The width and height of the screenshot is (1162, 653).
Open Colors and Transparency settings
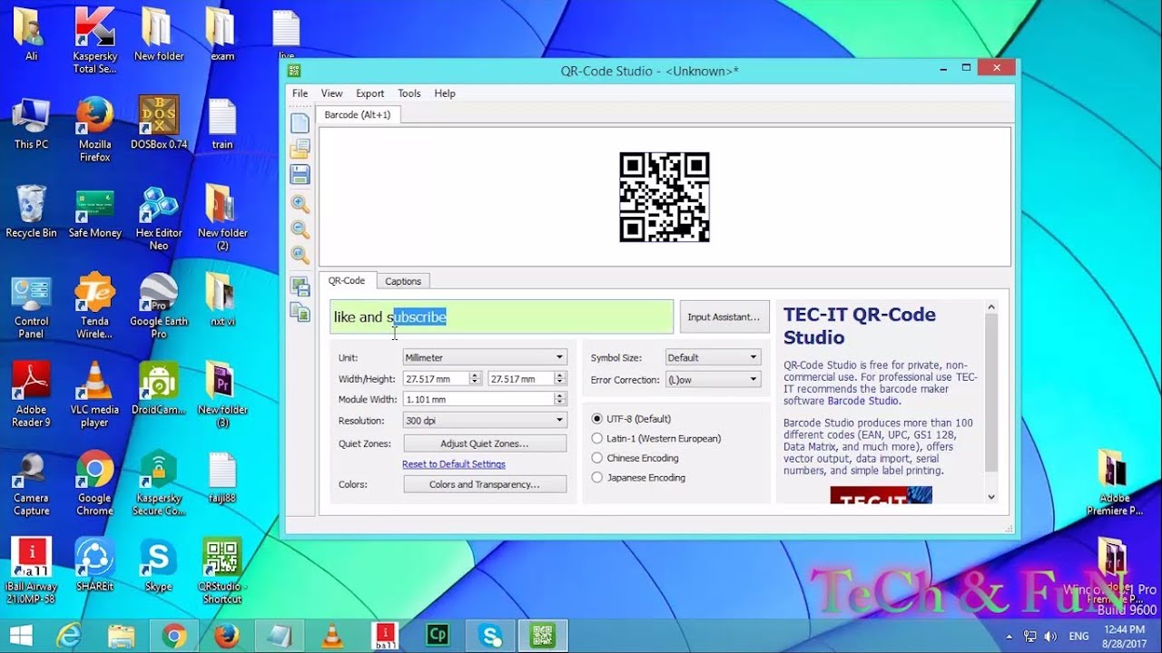[484, 483]
